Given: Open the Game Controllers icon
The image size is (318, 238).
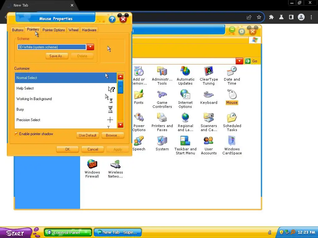Looking at the screenshot, I should point(162,95).
